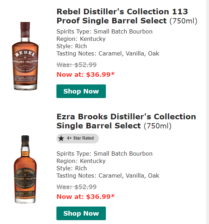Click the Ezra Brooks crossed-out $52.99 price
Viewport: 209px width, 224px height.
point(77,187)
